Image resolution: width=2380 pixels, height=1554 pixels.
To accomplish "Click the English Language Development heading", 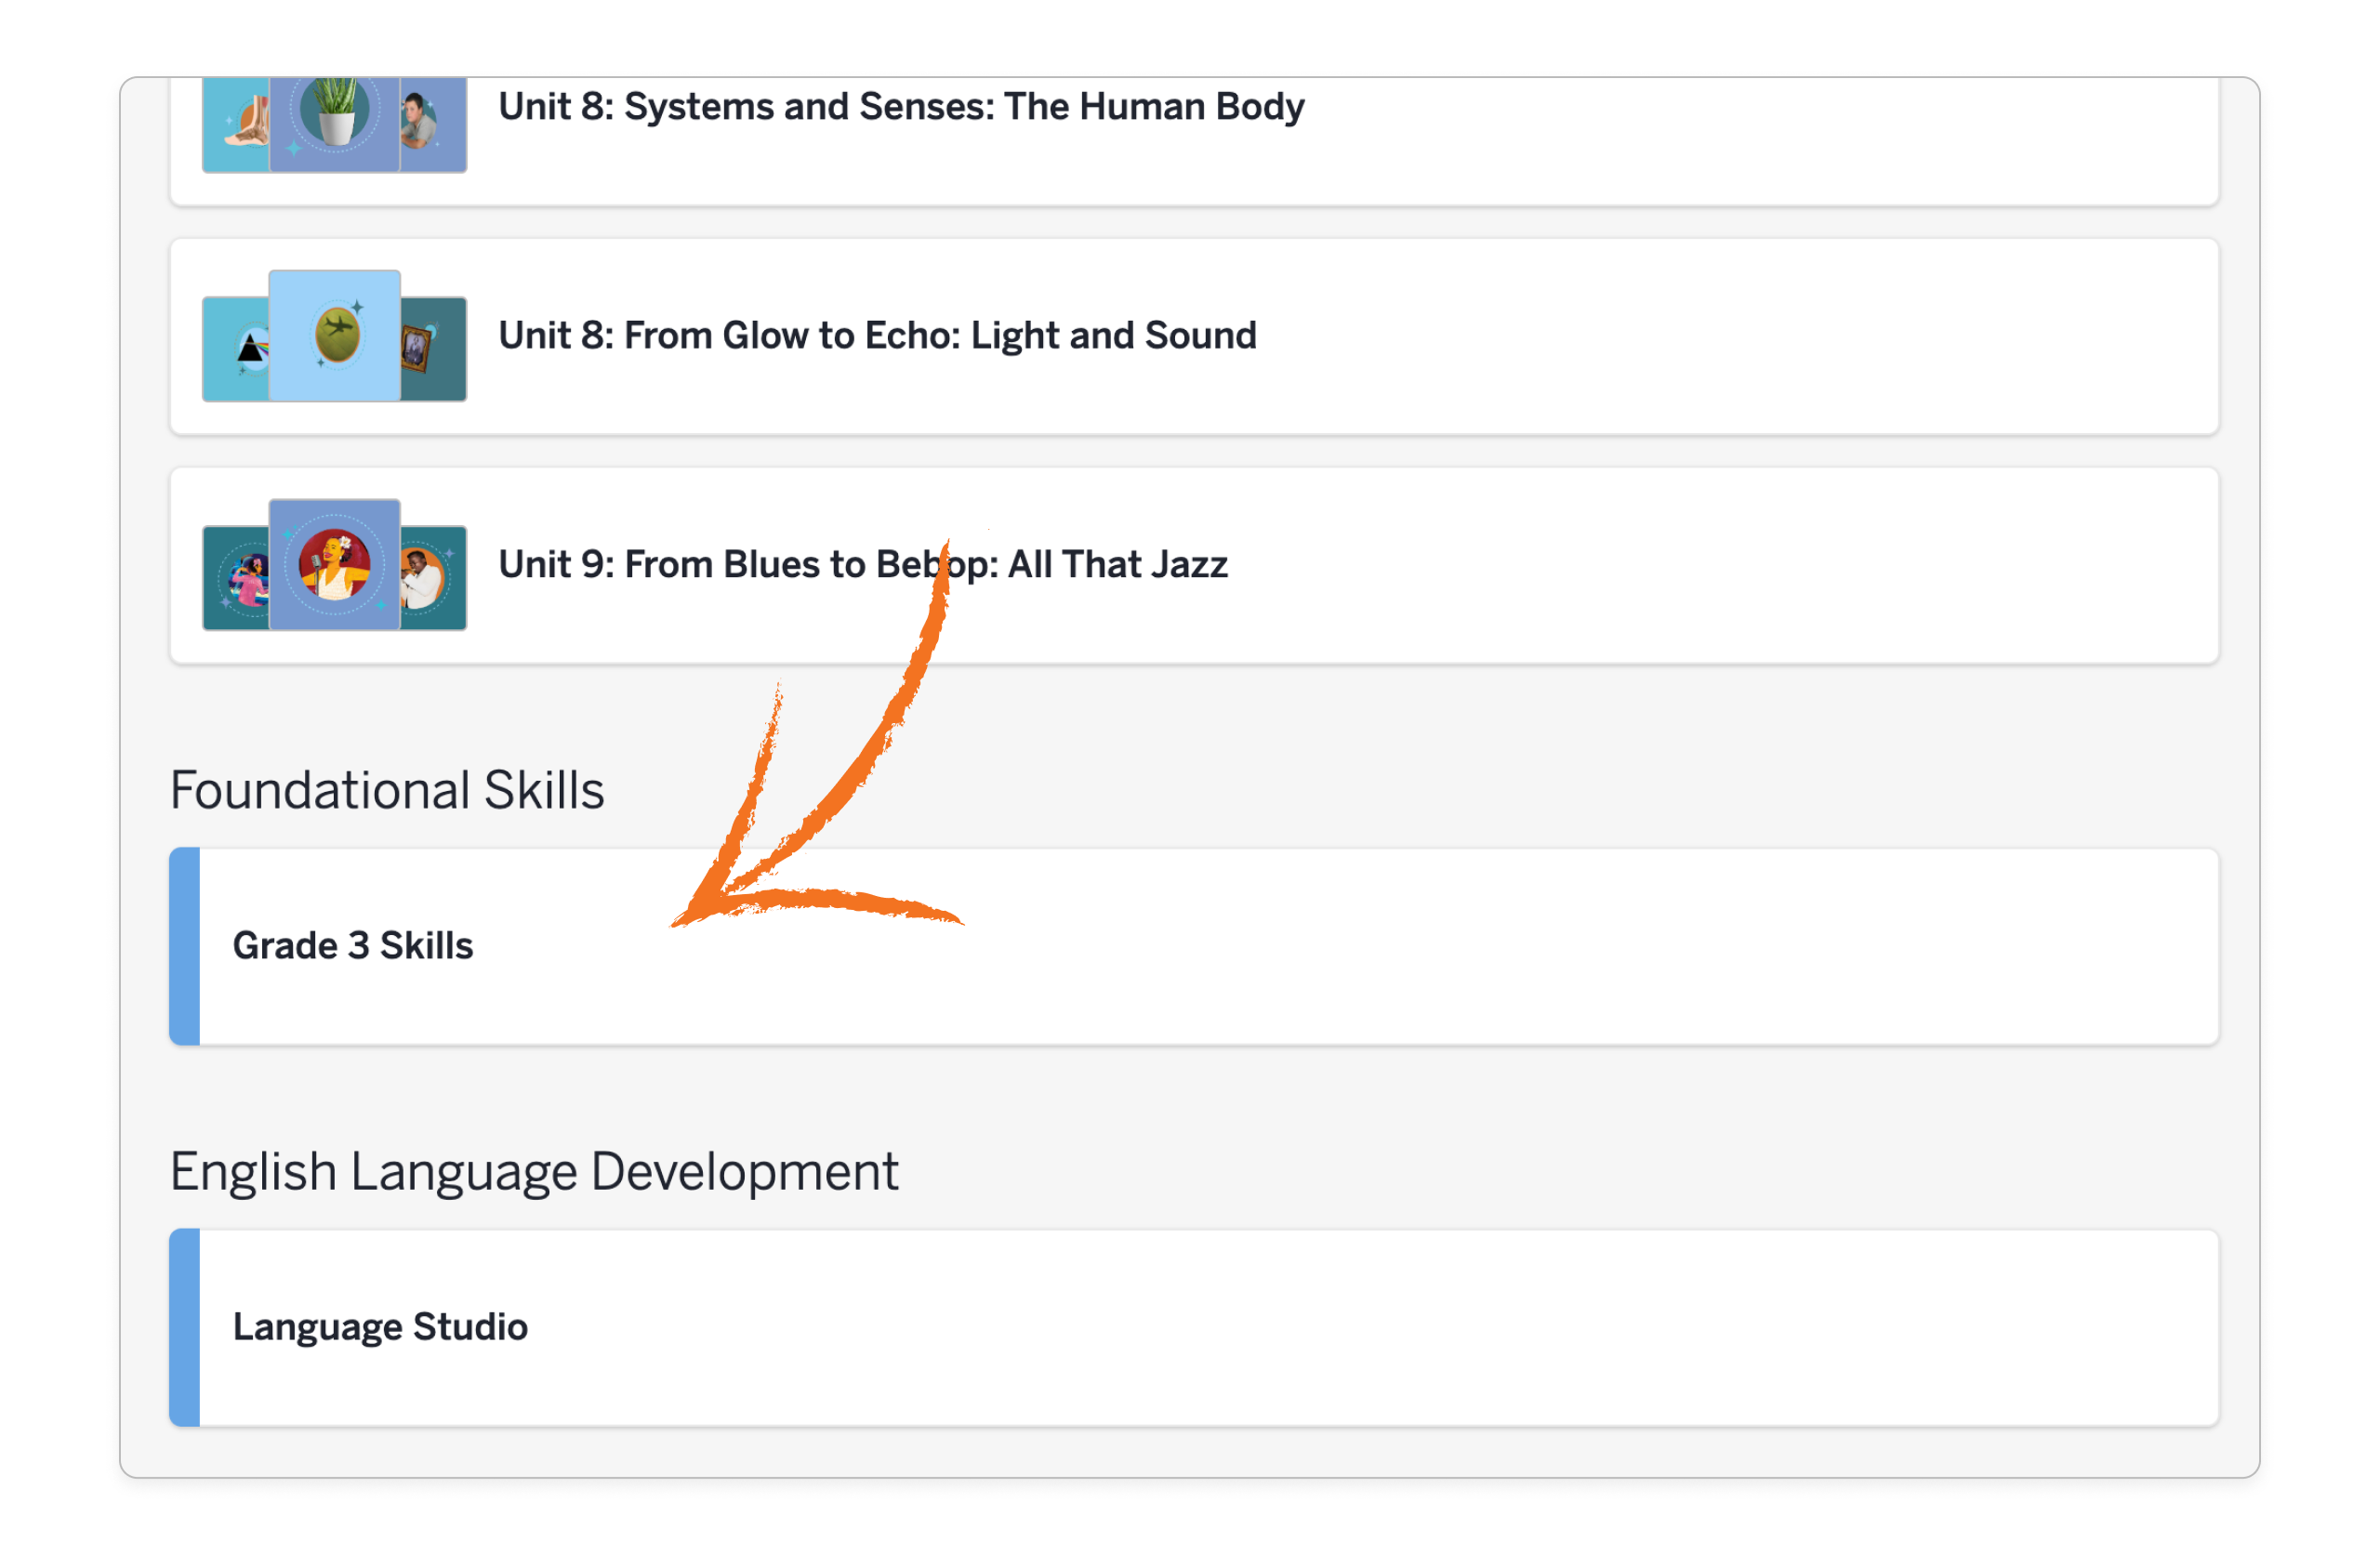I will (x=535, y=1171).
